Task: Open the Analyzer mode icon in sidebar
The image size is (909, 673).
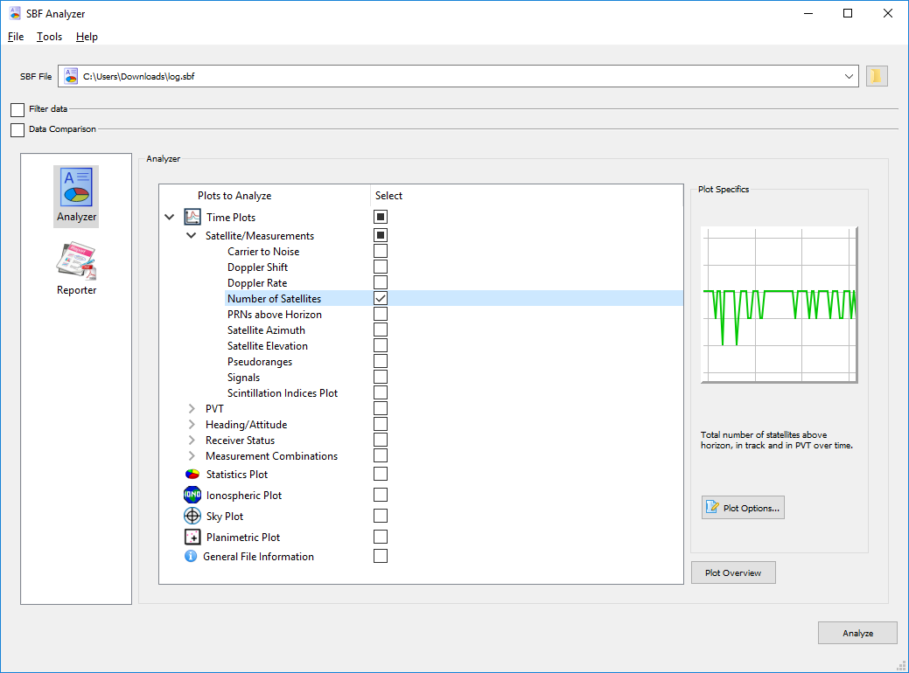Action: coord(76,196)
